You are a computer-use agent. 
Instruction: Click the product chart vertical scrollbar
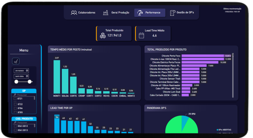coord(233,76)
